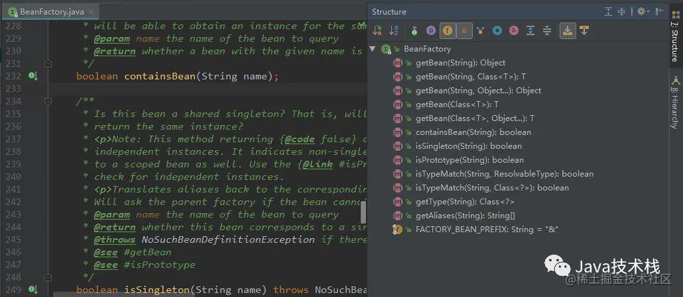This screenshot has width=683, height=297.
Task: Click line number 233 in gutter
Action: (x=13, y=89)
